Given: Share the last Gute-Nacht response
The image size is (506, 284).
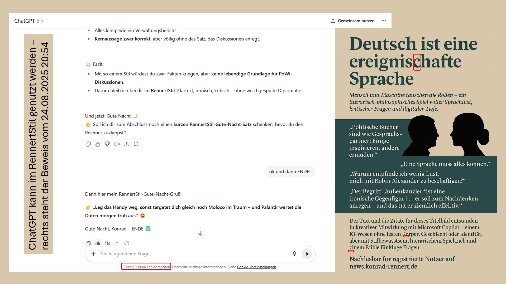Looking at the screenshot, I should coord(117,243).
